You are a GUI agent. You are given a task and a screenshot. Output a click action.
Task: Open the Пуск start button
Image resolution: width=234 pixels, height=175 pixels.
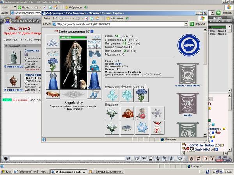coord(6,171)
